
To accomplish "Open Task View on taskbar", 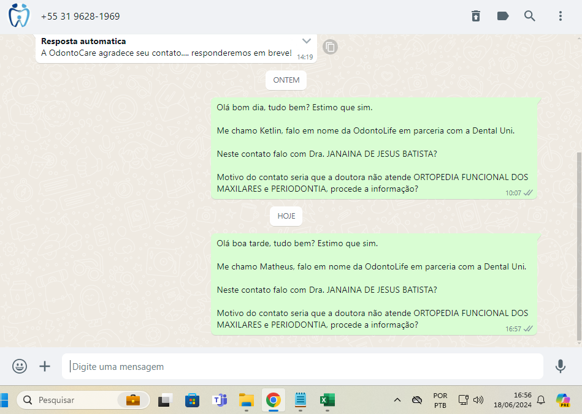I will coord(165,400).
